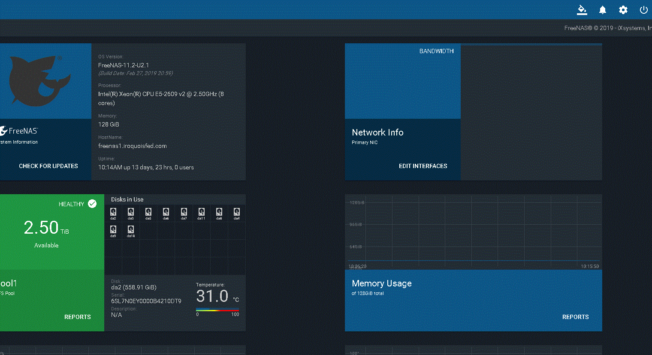Viewport: 652px width, 355px height.
Task: Open the settings gear menu
Action: (623, 10)
